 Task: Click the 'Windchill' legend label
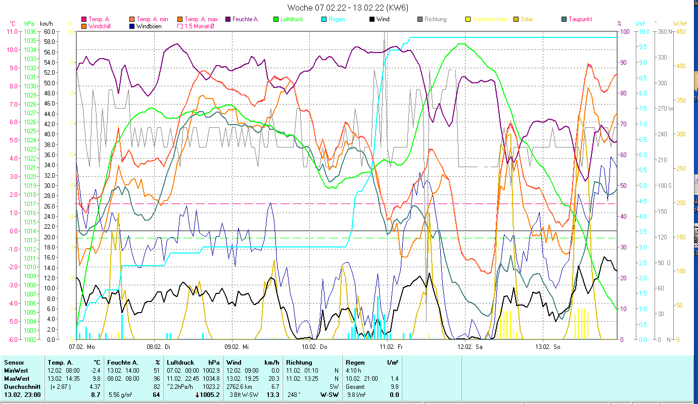(100, 26)
